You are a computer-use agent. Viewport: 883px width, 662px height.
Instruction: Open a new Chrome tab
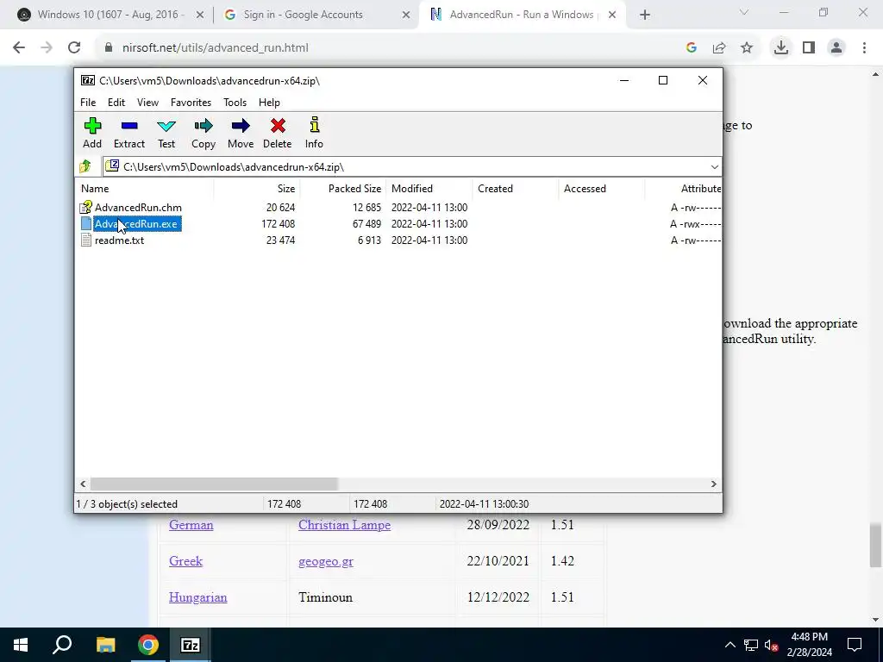click(x=645, y=16)
